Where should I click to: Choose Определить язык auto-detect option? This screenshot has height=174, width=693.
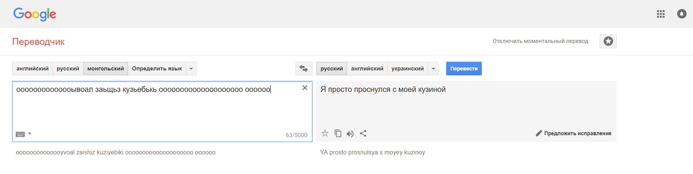[157, 69]
